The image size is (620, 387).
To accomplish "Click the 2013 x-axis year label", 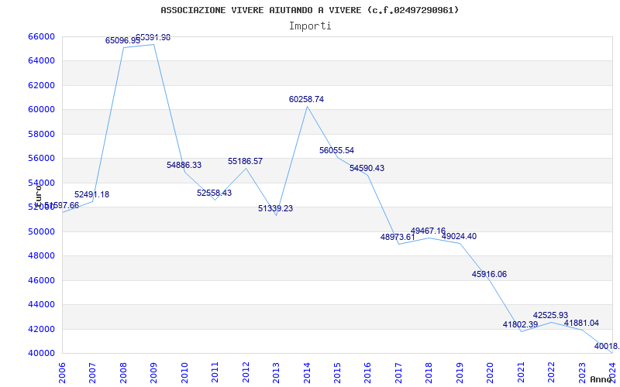I will [x=276, y=372].
